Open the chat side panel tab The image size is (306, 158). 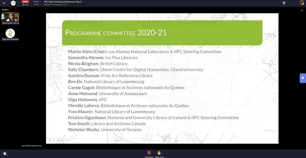[303, 78]
